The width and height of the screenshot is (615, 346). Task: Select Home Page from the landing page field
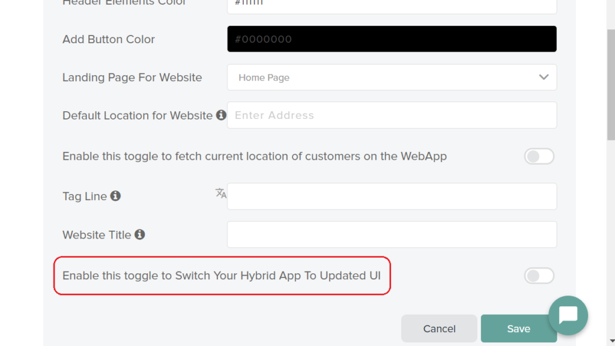pos(392,77)
